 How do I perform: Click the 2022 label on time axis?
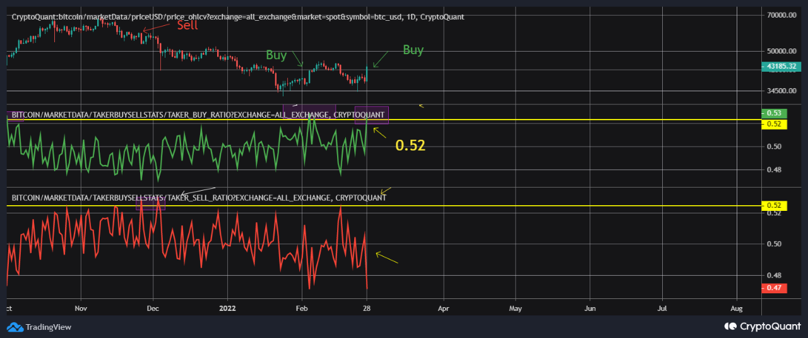(x=227, y=309)
